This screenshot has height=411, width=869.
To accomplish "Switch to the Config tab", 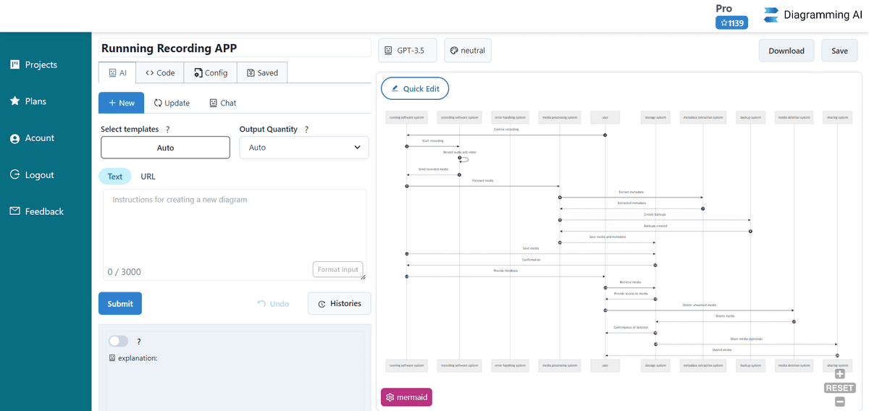I will point(211,72).
